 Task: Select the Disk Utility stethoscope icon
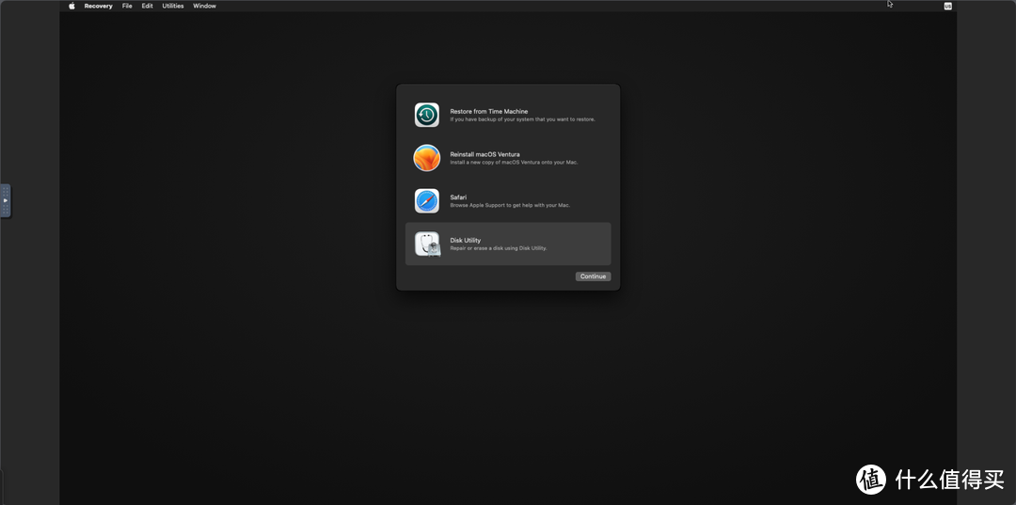[428, 245]
